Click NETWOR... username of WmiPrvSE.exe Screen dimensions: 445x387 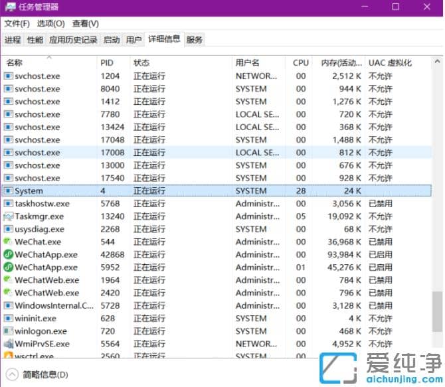pos(256,344)
